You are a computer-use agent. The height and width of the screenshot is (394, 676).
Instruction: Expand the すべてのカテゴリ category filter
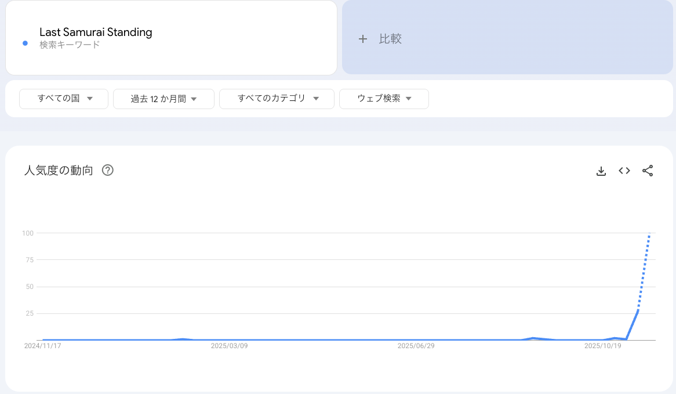click(277, 99)
